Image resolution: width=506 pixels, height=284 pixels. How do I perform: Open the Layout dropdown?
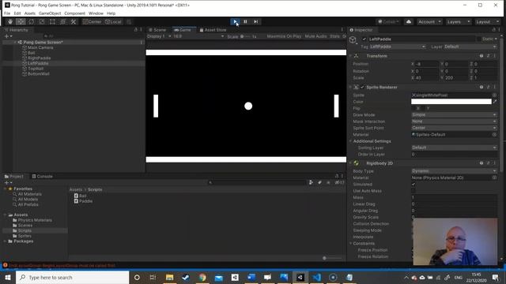[x=487, y=21]
